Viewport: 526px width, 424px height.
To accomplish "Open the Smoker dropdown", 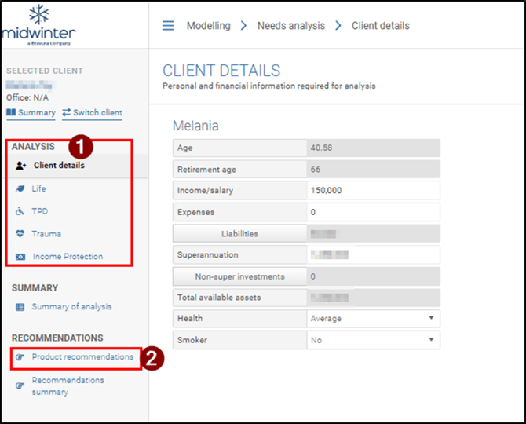I will [373, 340].
